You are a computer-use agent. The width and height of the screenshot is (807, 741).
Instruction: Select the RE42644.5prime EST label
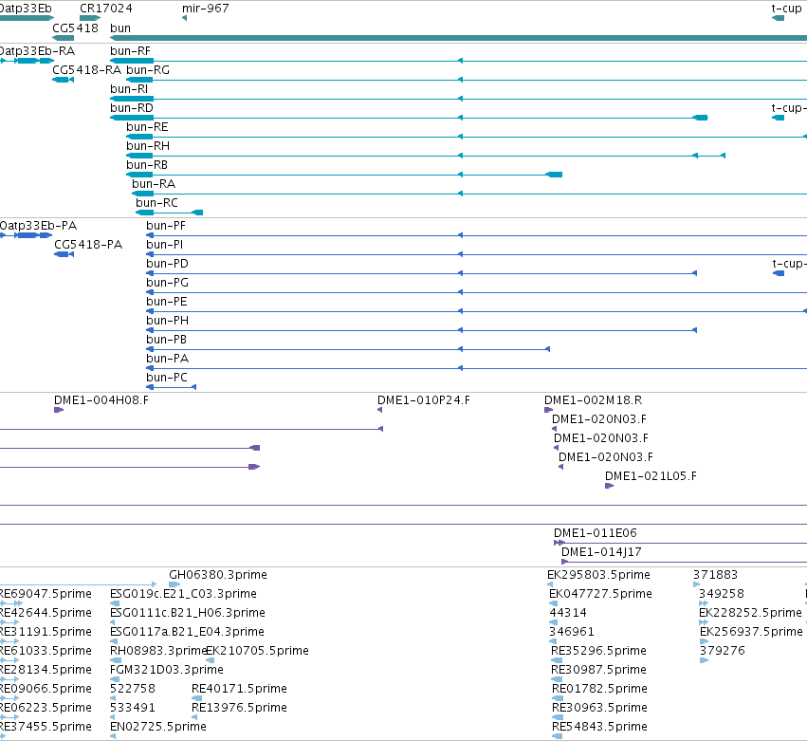(x=46, y=613)
